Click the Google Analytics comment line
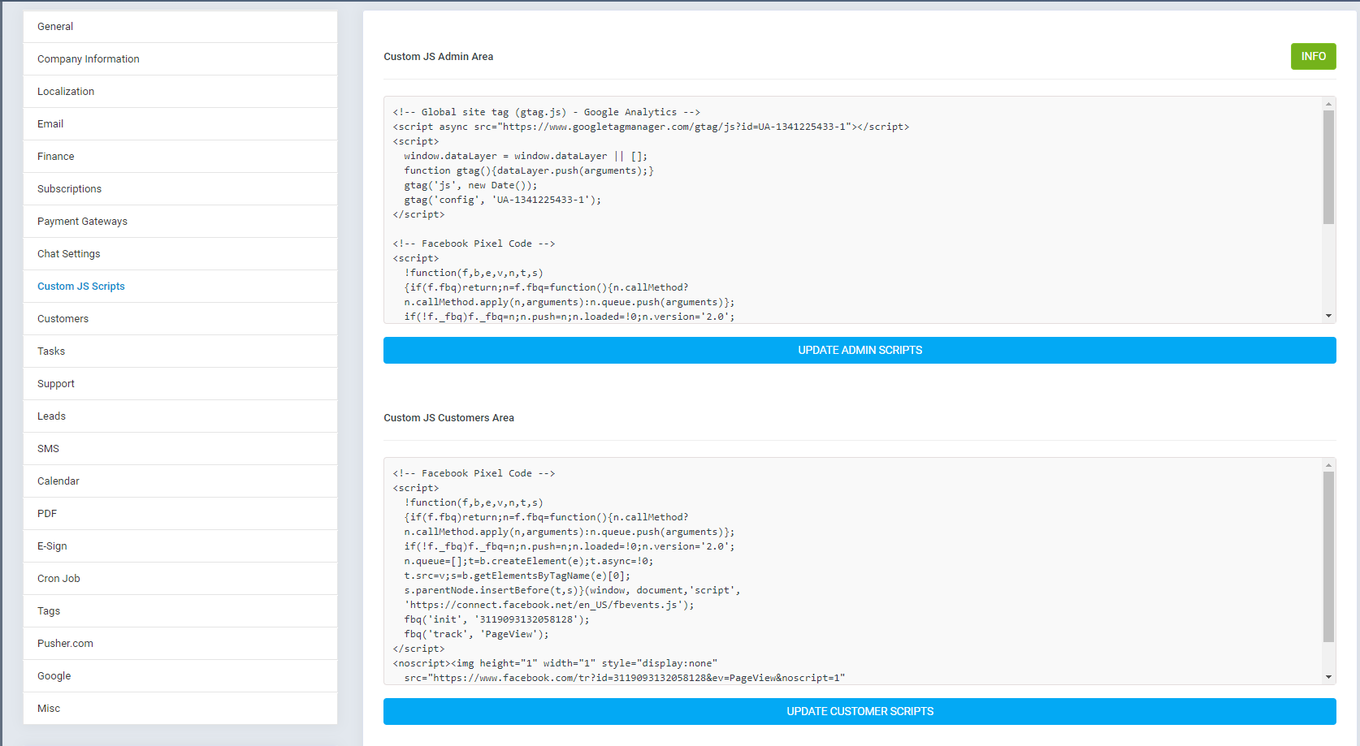 coord(546,112)
